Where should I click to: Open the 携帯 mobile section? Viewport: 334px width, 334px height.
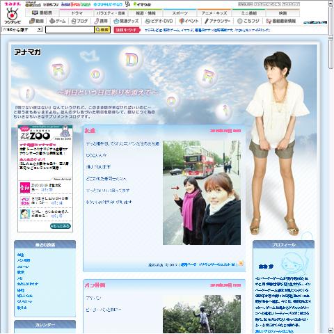click(x=101, y=21)
